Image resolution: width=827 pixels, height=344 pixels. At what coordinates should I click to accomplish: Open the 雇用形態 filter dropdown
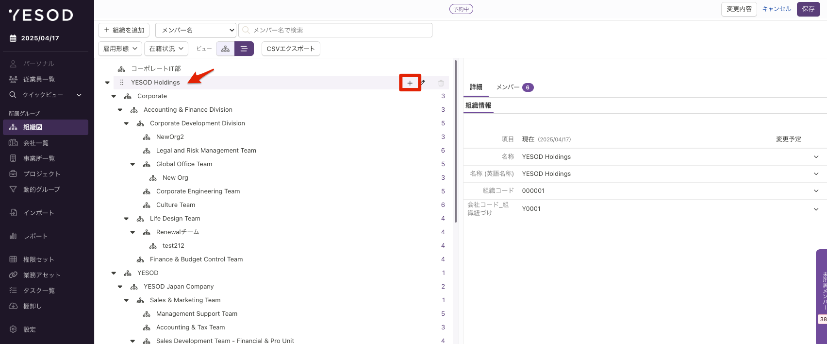120,49
